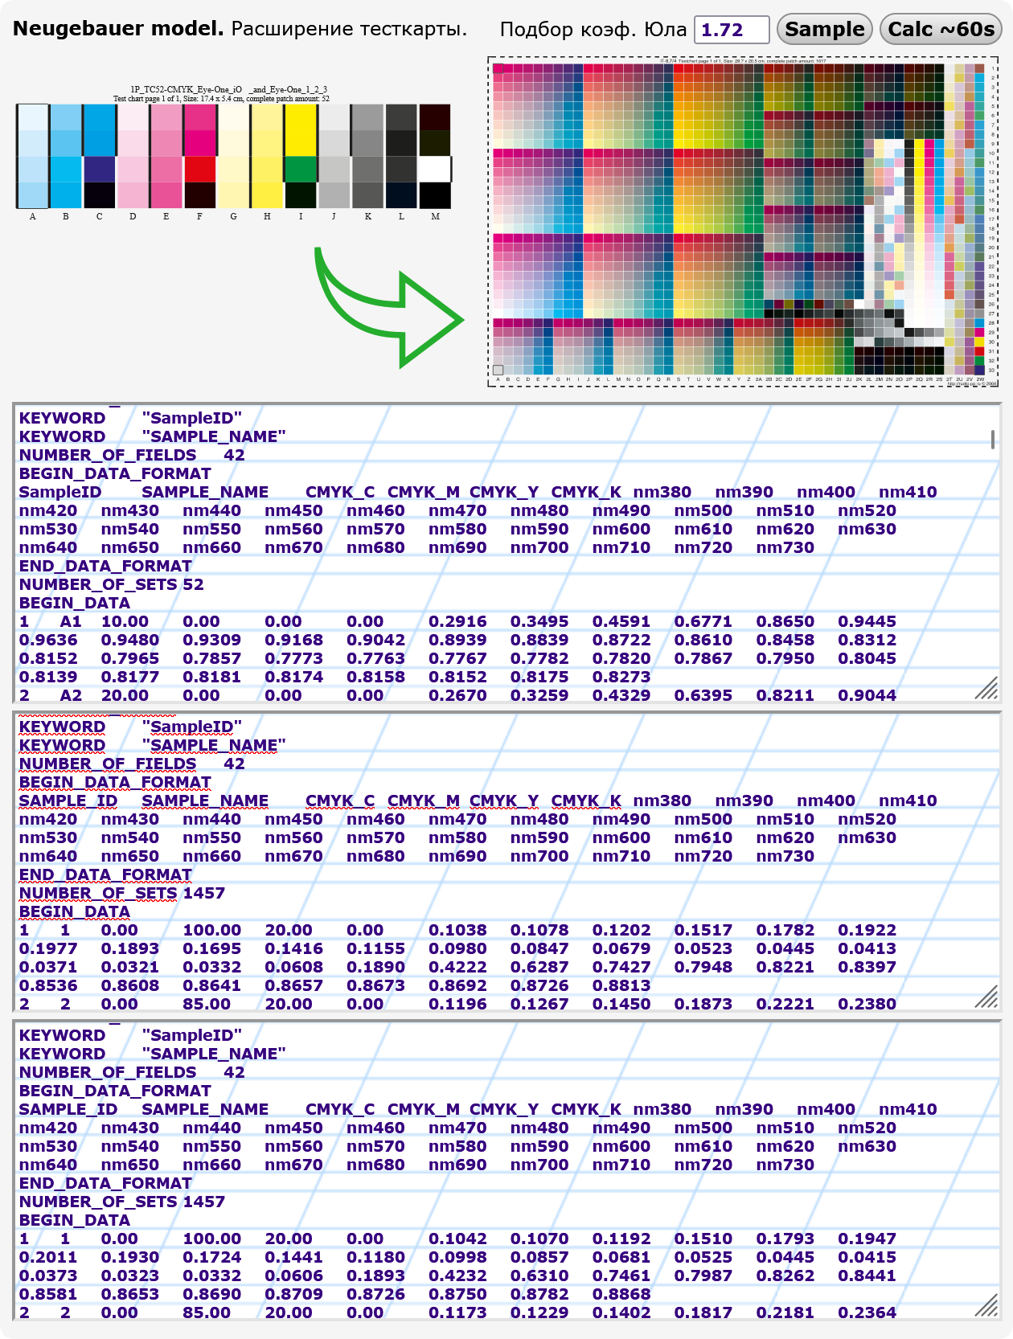Screen dimensions: 1013x1339
Task: Select the dark violet patch in column C
Action: click(100, 169)
